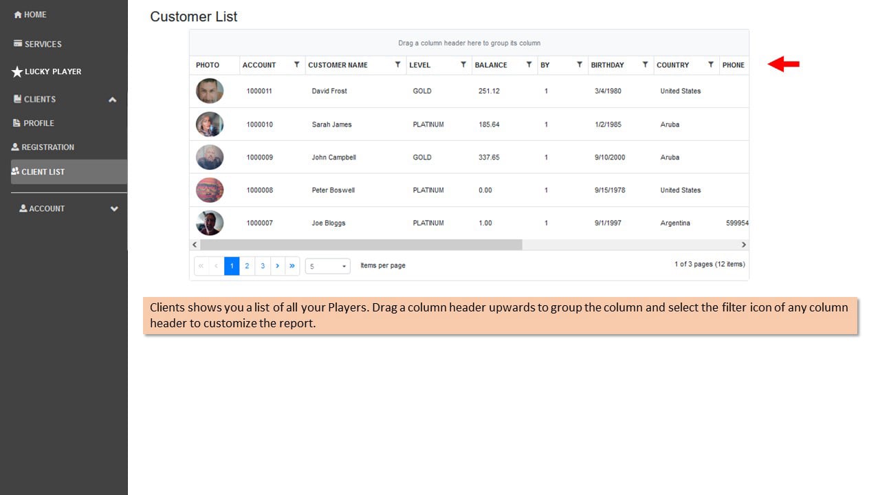The image size is (880, 495).
Task: Select the Client List menu item
Action: [69, 172]
